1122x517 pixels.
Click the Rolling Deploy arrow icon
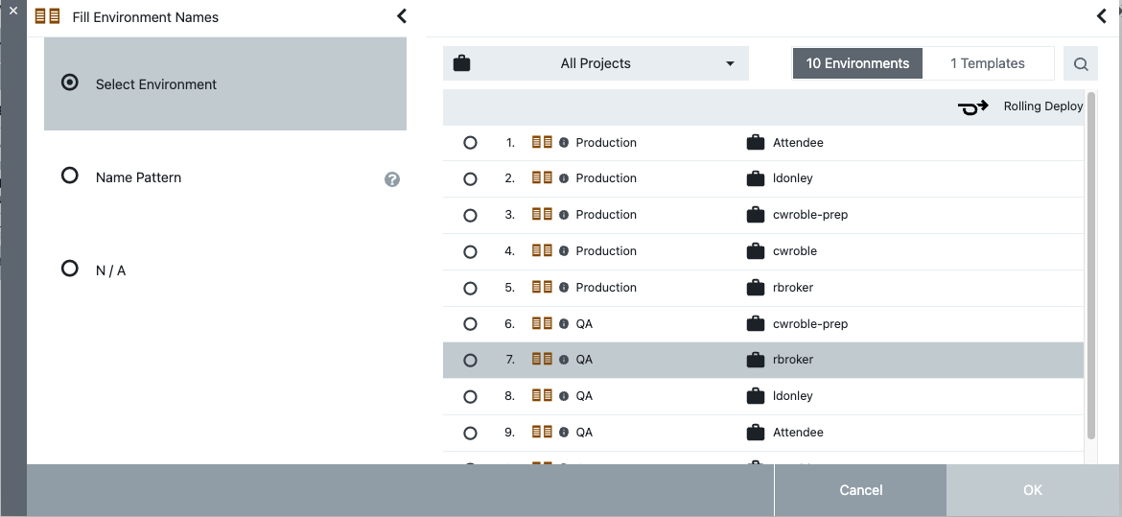pyautogui.click(x=973, y=106)
